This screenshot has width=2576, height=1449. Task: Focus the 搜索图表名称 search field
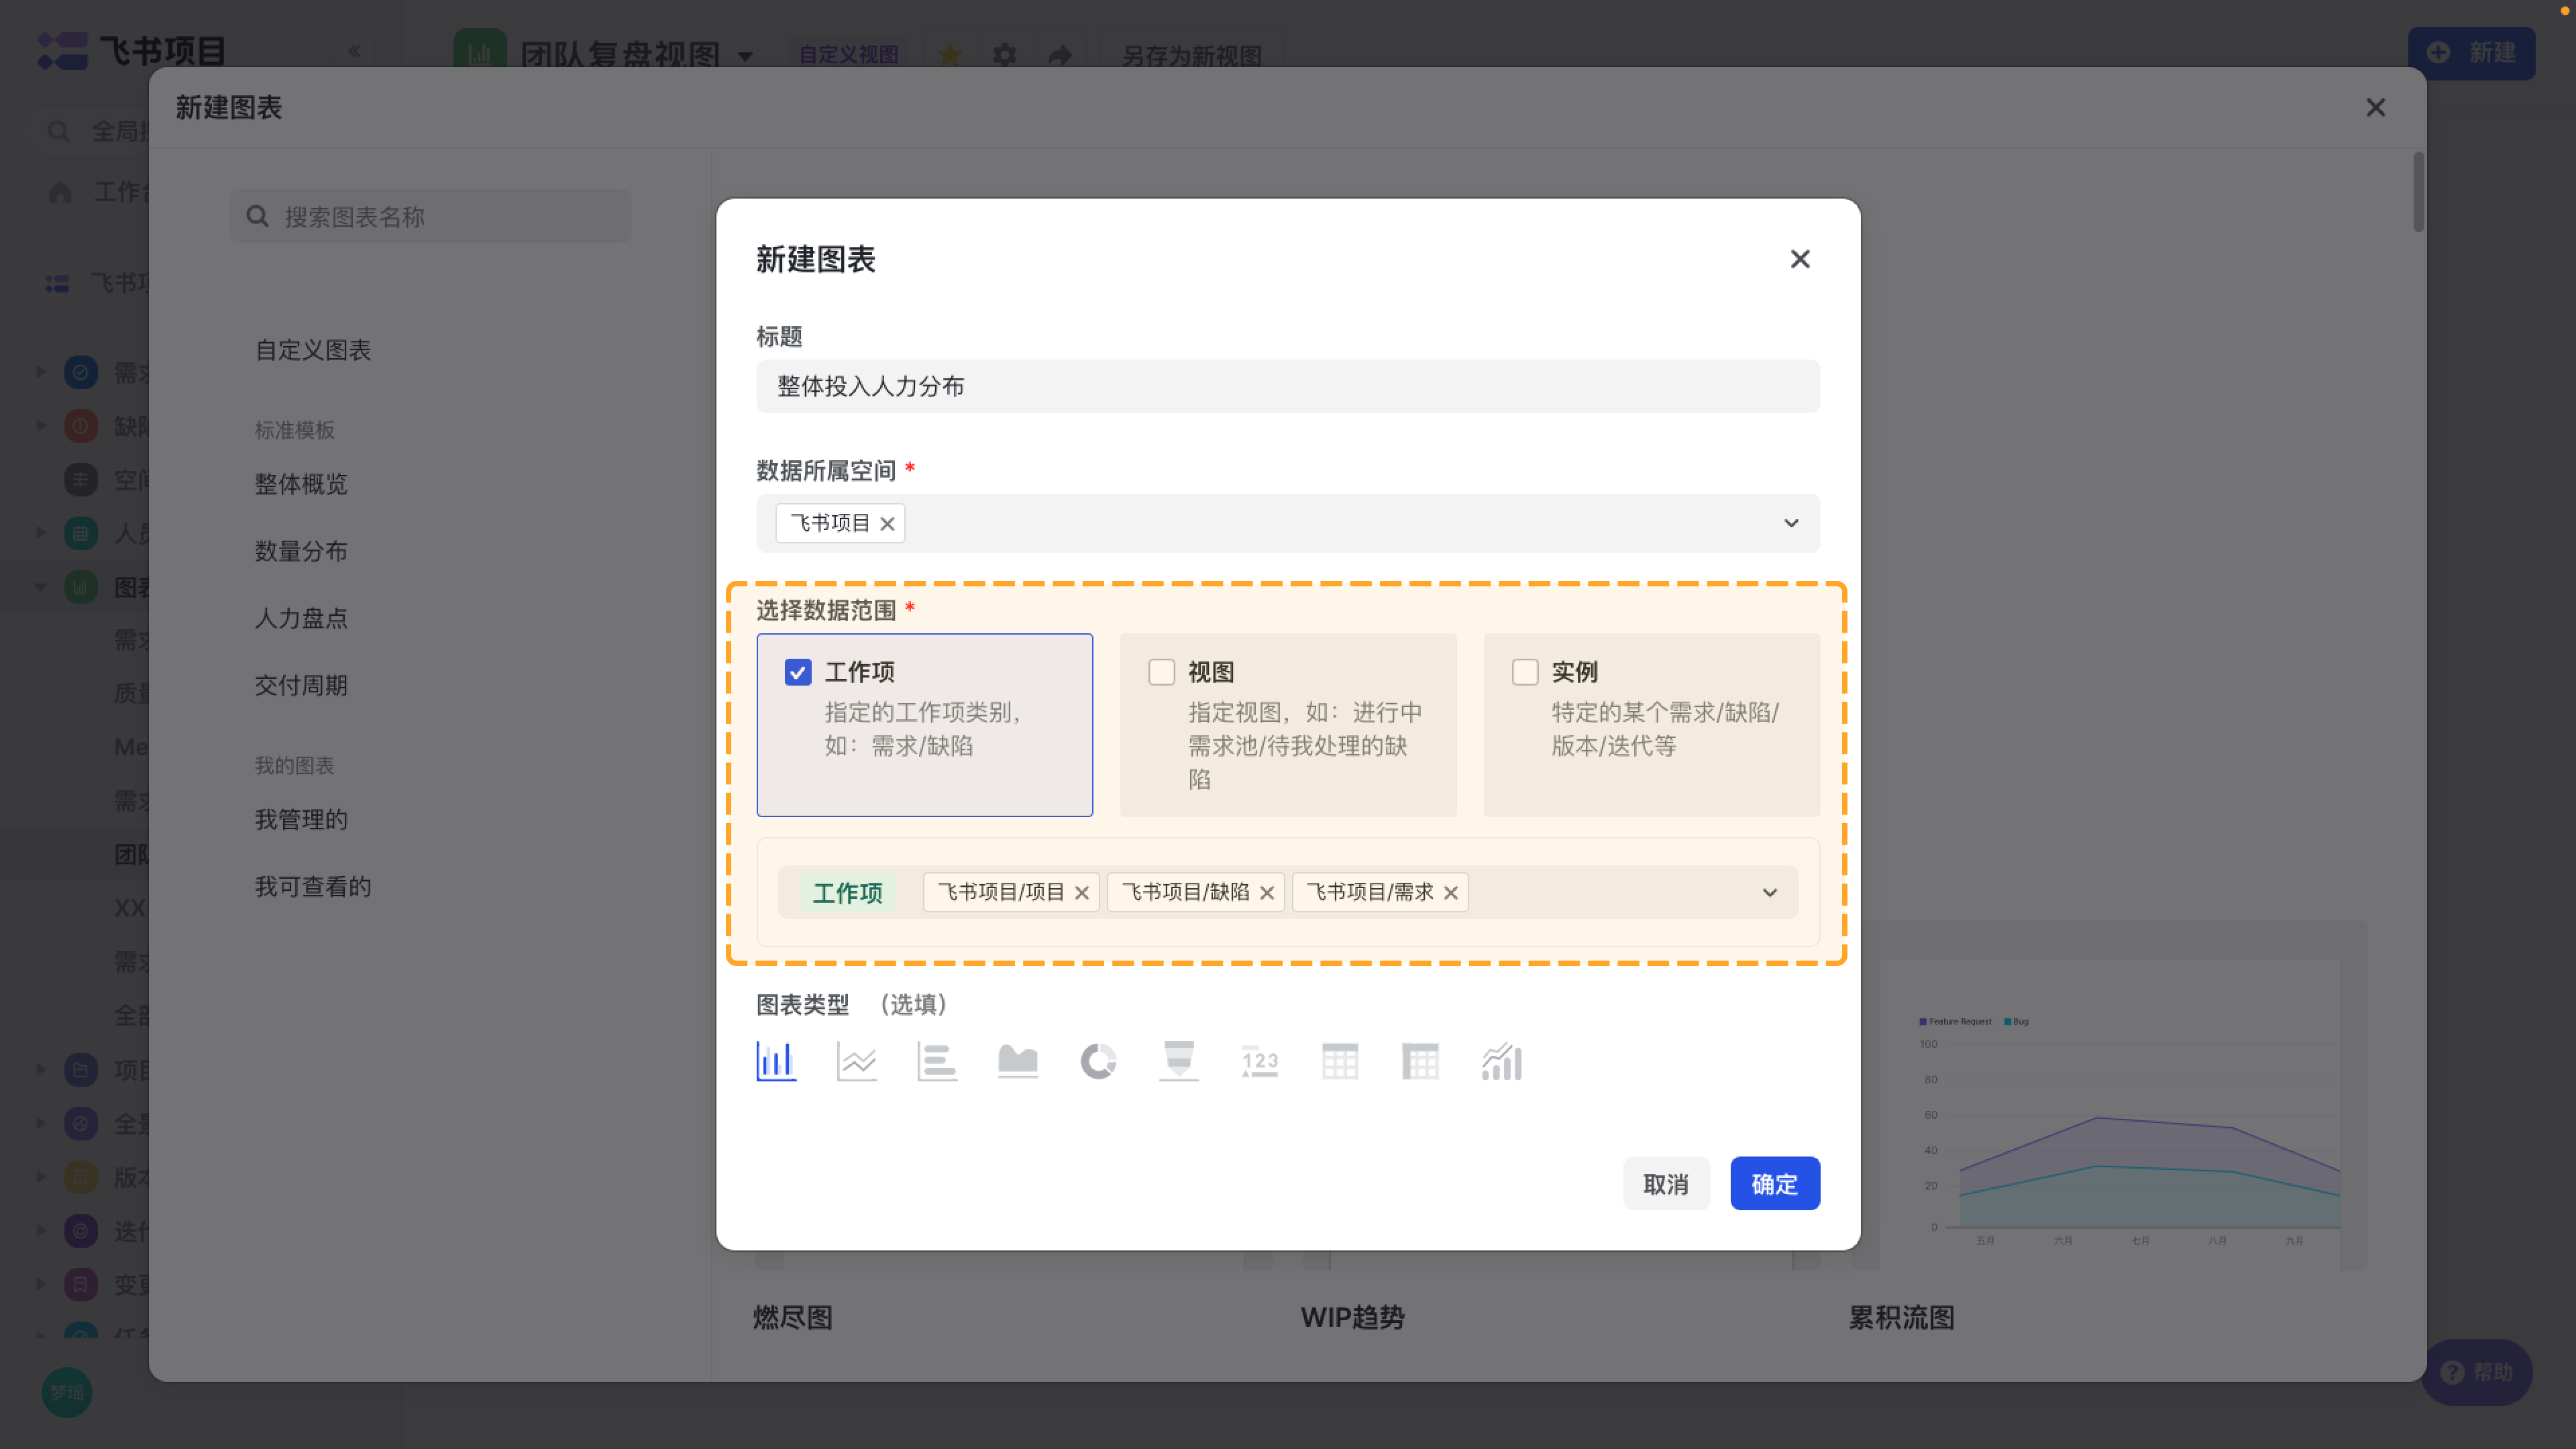click(431, 216)
